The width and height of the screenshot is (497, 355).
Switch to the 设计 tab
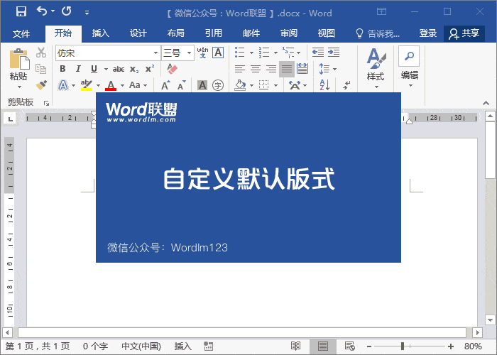click(x=138, y=33)
